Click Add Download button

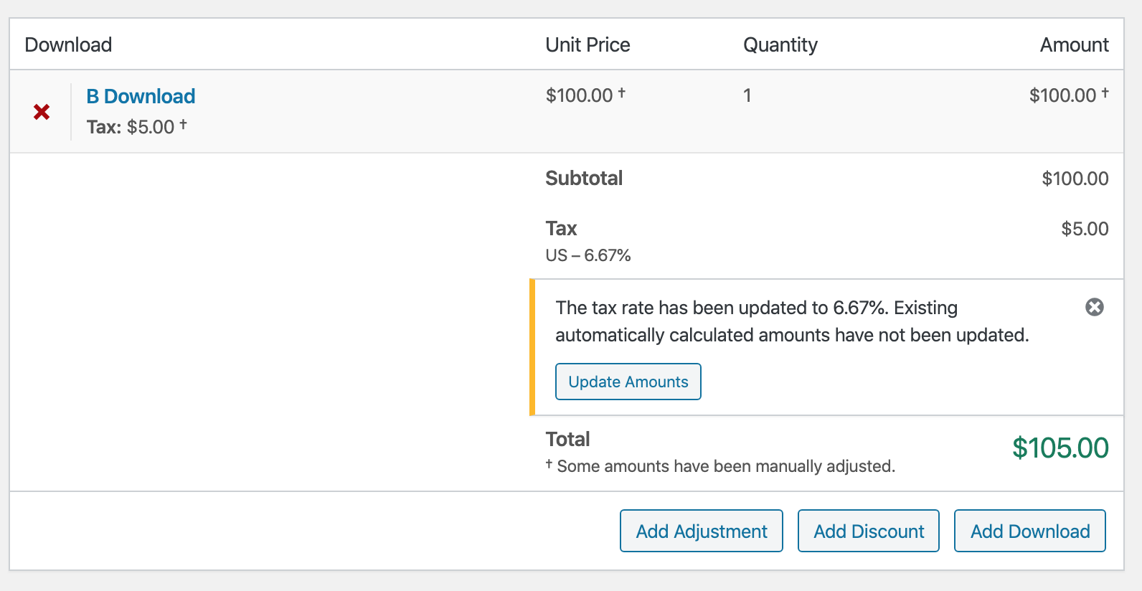click(x=1030, y=531)
